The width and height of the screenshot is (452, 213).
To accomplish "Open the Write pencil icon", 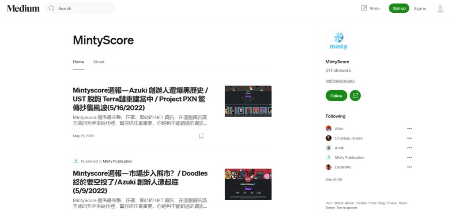I will (364, 8).
